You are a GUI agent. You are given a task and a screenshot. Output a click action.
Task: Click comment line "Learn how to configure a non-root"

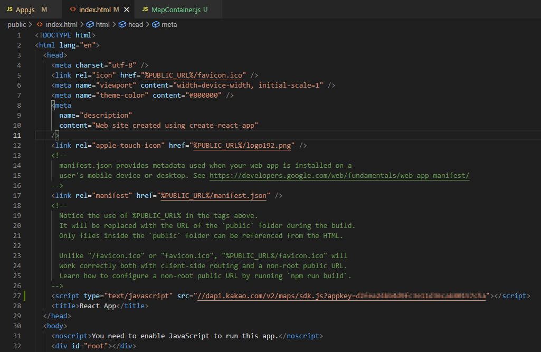point(205,275)
